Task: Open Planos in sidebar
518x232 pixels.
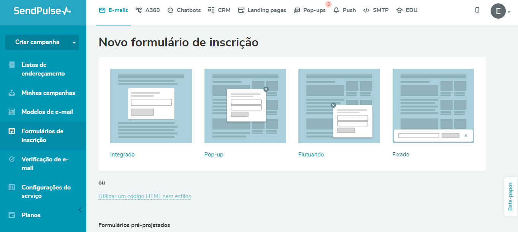Action: (x=43, y=215)
